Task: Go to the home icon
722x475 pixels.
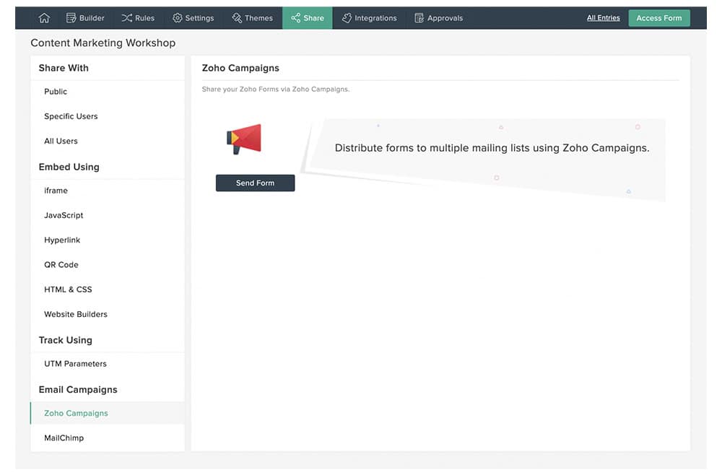Action: click(44, 18)
